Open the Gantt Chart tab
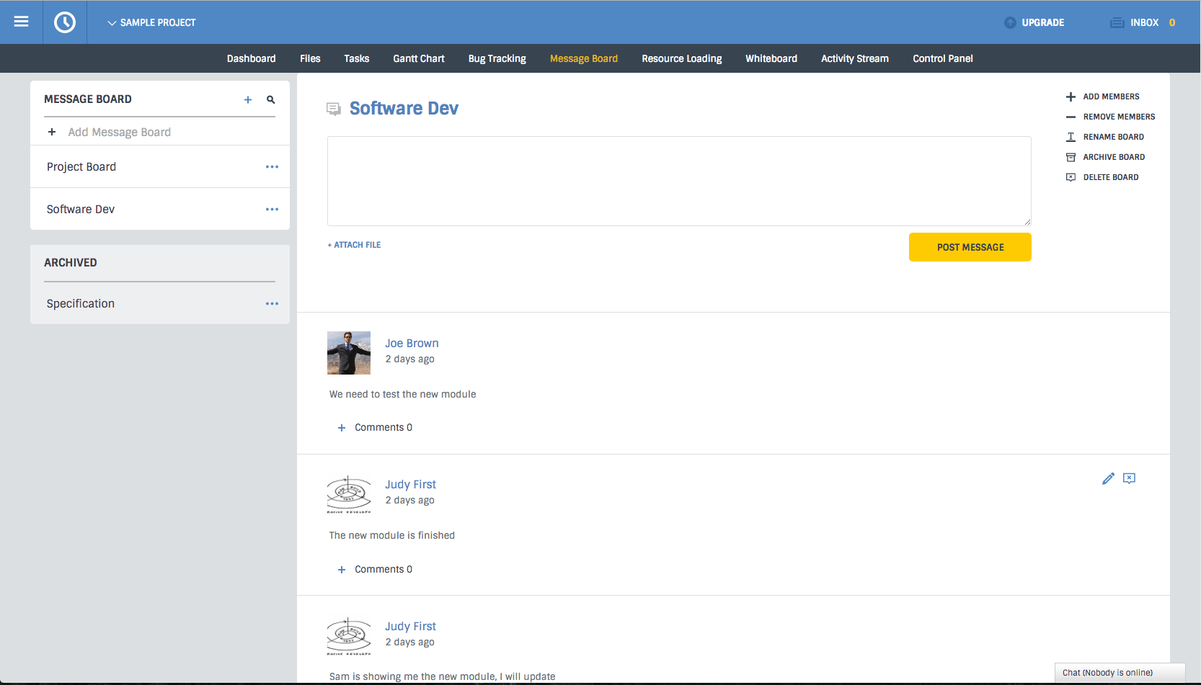 point(418,58)
